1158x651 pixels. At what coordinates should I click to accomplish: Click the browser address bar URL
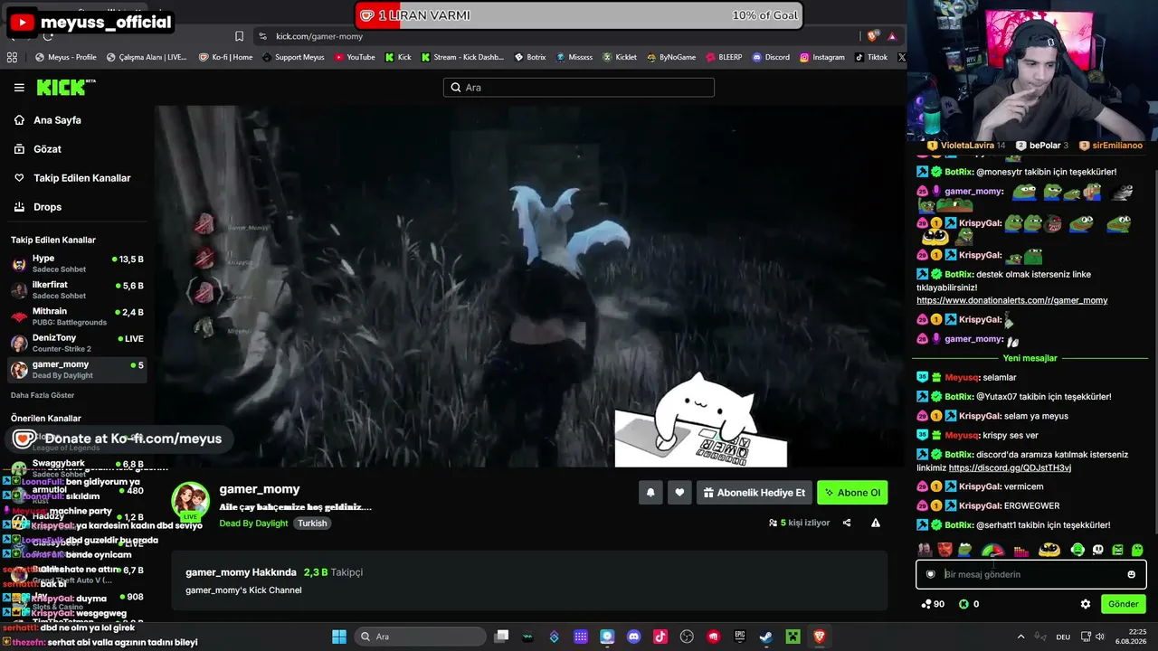coord(319,36)
